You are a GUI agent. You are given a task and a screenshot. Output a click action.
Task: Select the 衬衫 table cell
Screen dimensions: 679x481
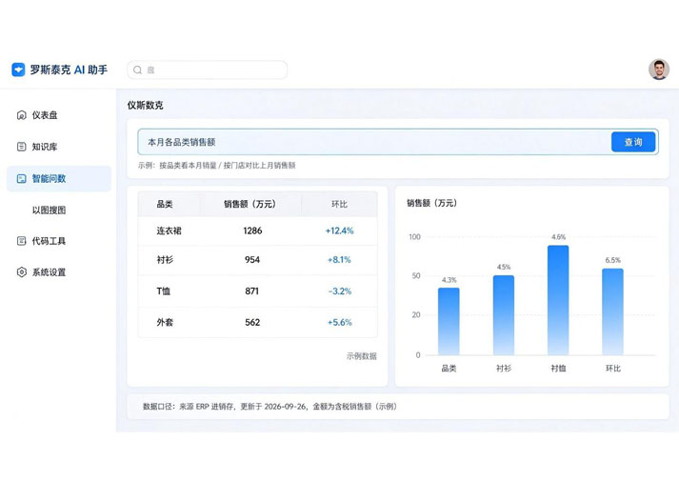point(165,260)
